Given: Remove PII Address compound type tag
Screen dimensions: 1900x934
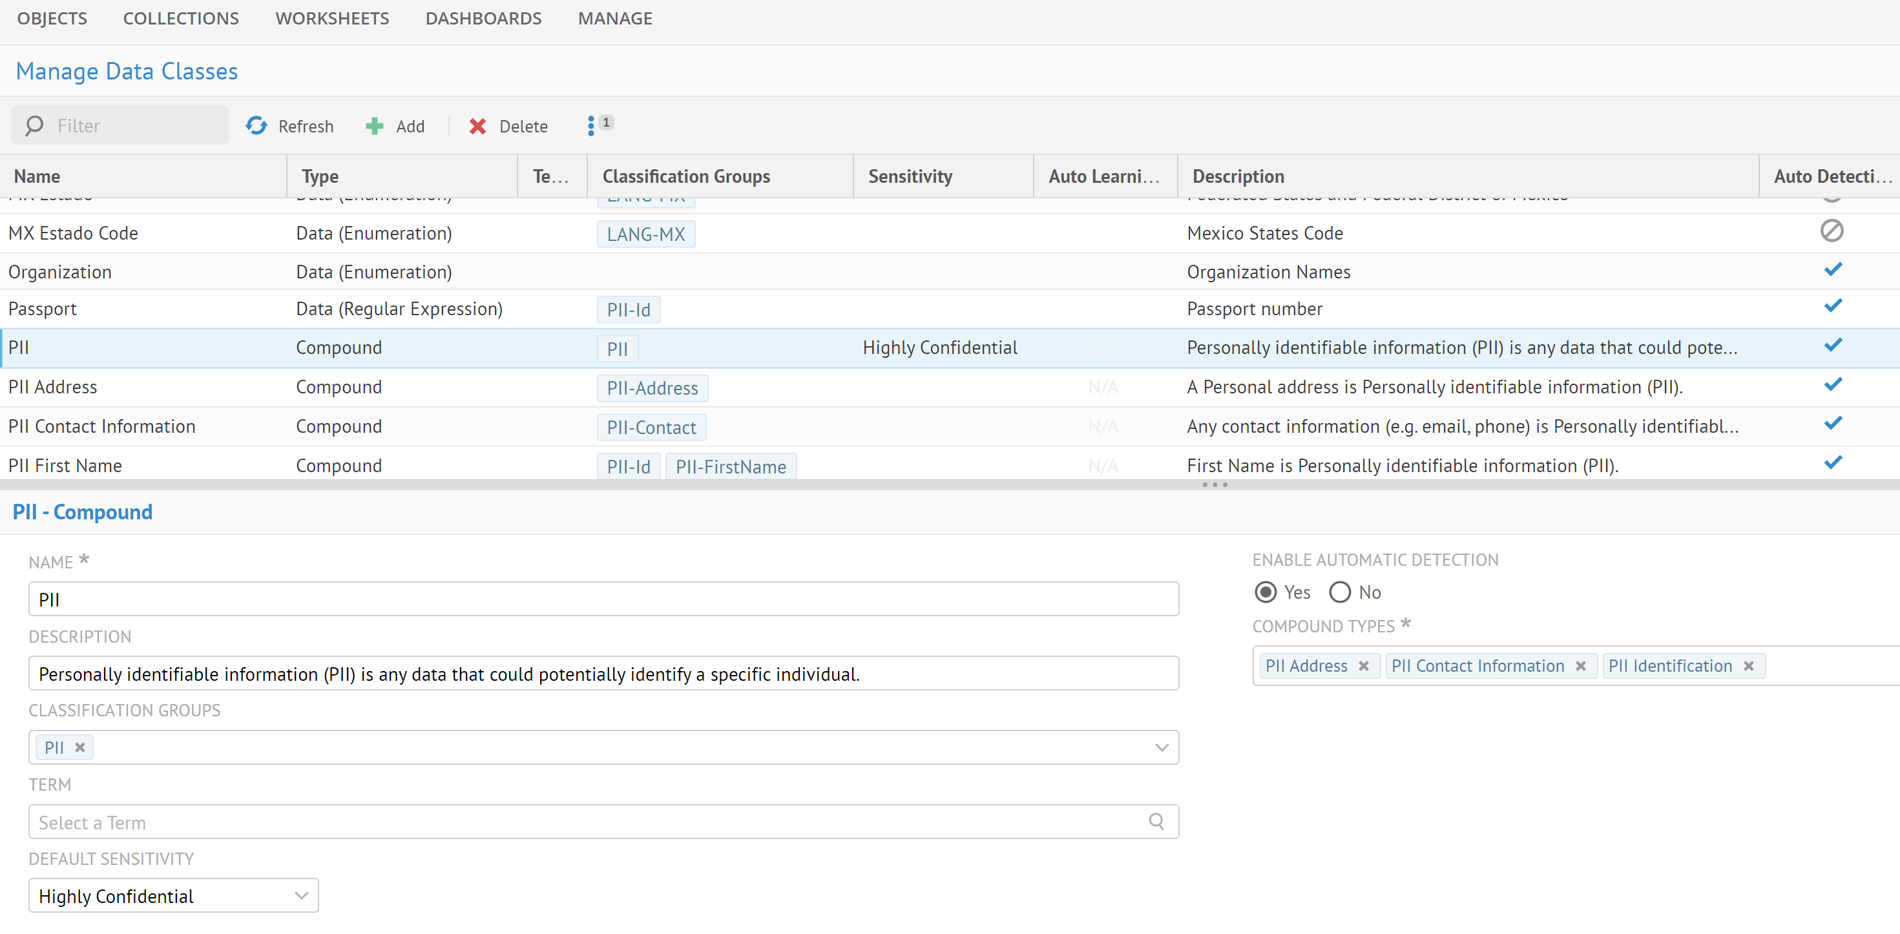Looking at the screenshot, I should pyautogui.click(x=1364, y=666).
